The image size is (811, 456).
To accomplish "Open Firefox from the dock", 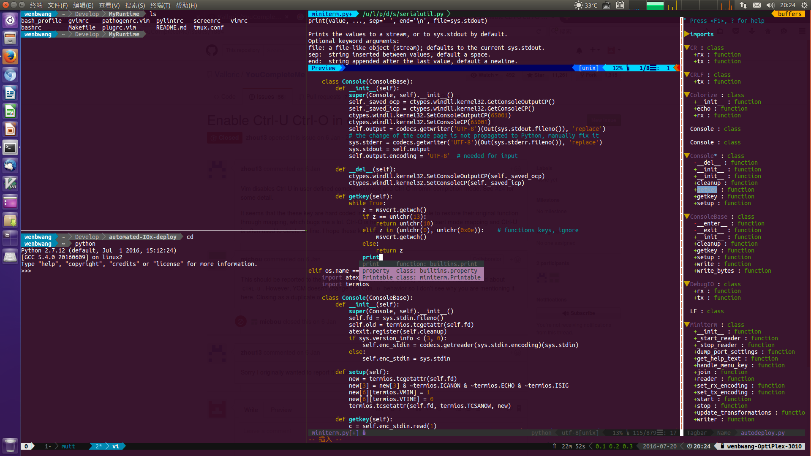I will [x=10, y=57].
